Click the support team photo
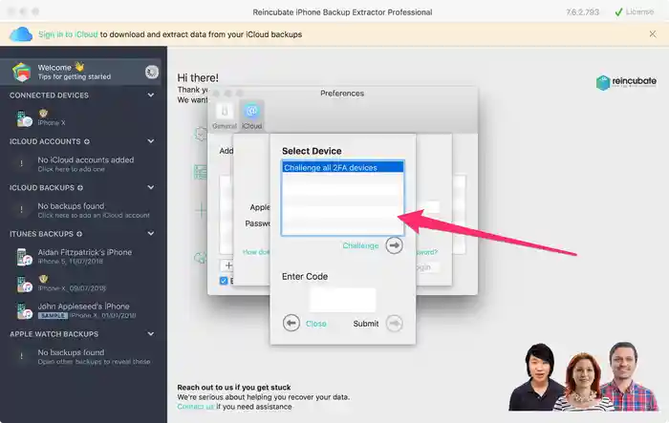669x423 pixels. click(585, 376)
